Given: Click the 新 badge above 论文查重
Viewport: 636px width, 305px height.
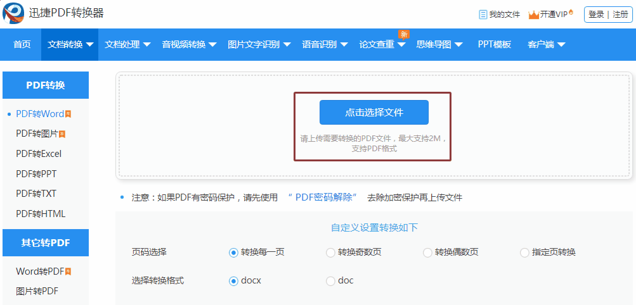Looking at the screenshot, I should point(403,34).
